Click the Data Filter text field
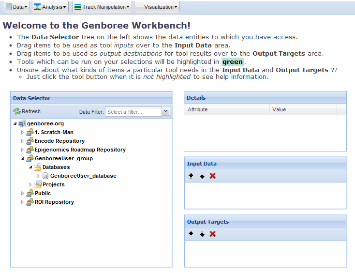 pyautogui.click(x=133, y=112)
